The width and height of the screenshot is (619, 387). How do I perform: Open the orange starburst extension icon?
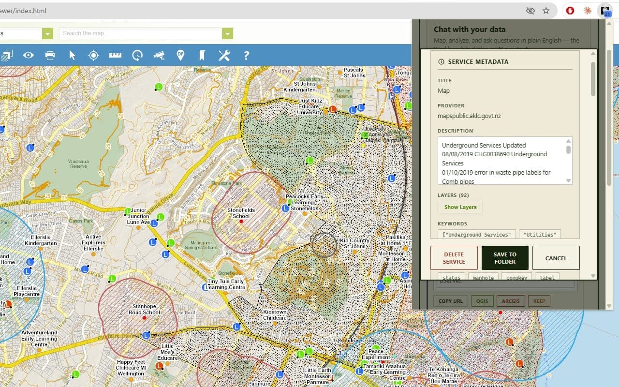[x=588, y=11]
